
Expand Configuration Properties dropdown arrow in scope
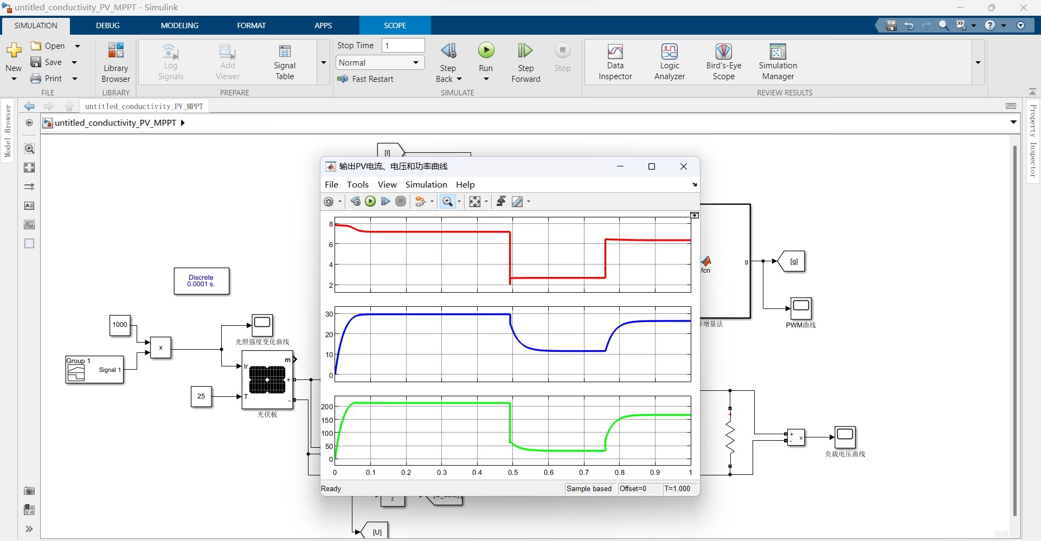(x=340, y=202)
